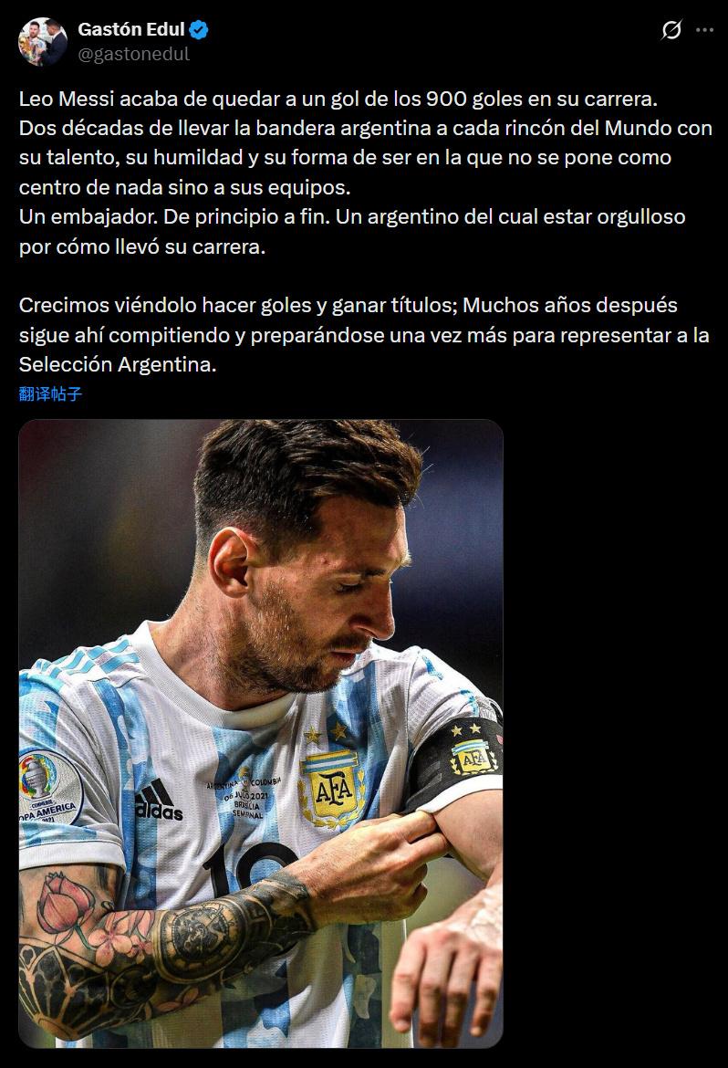Click the line starting "Un embajador. De principio"
Viewport: 728px width, 1068px height.
(352, 216)
